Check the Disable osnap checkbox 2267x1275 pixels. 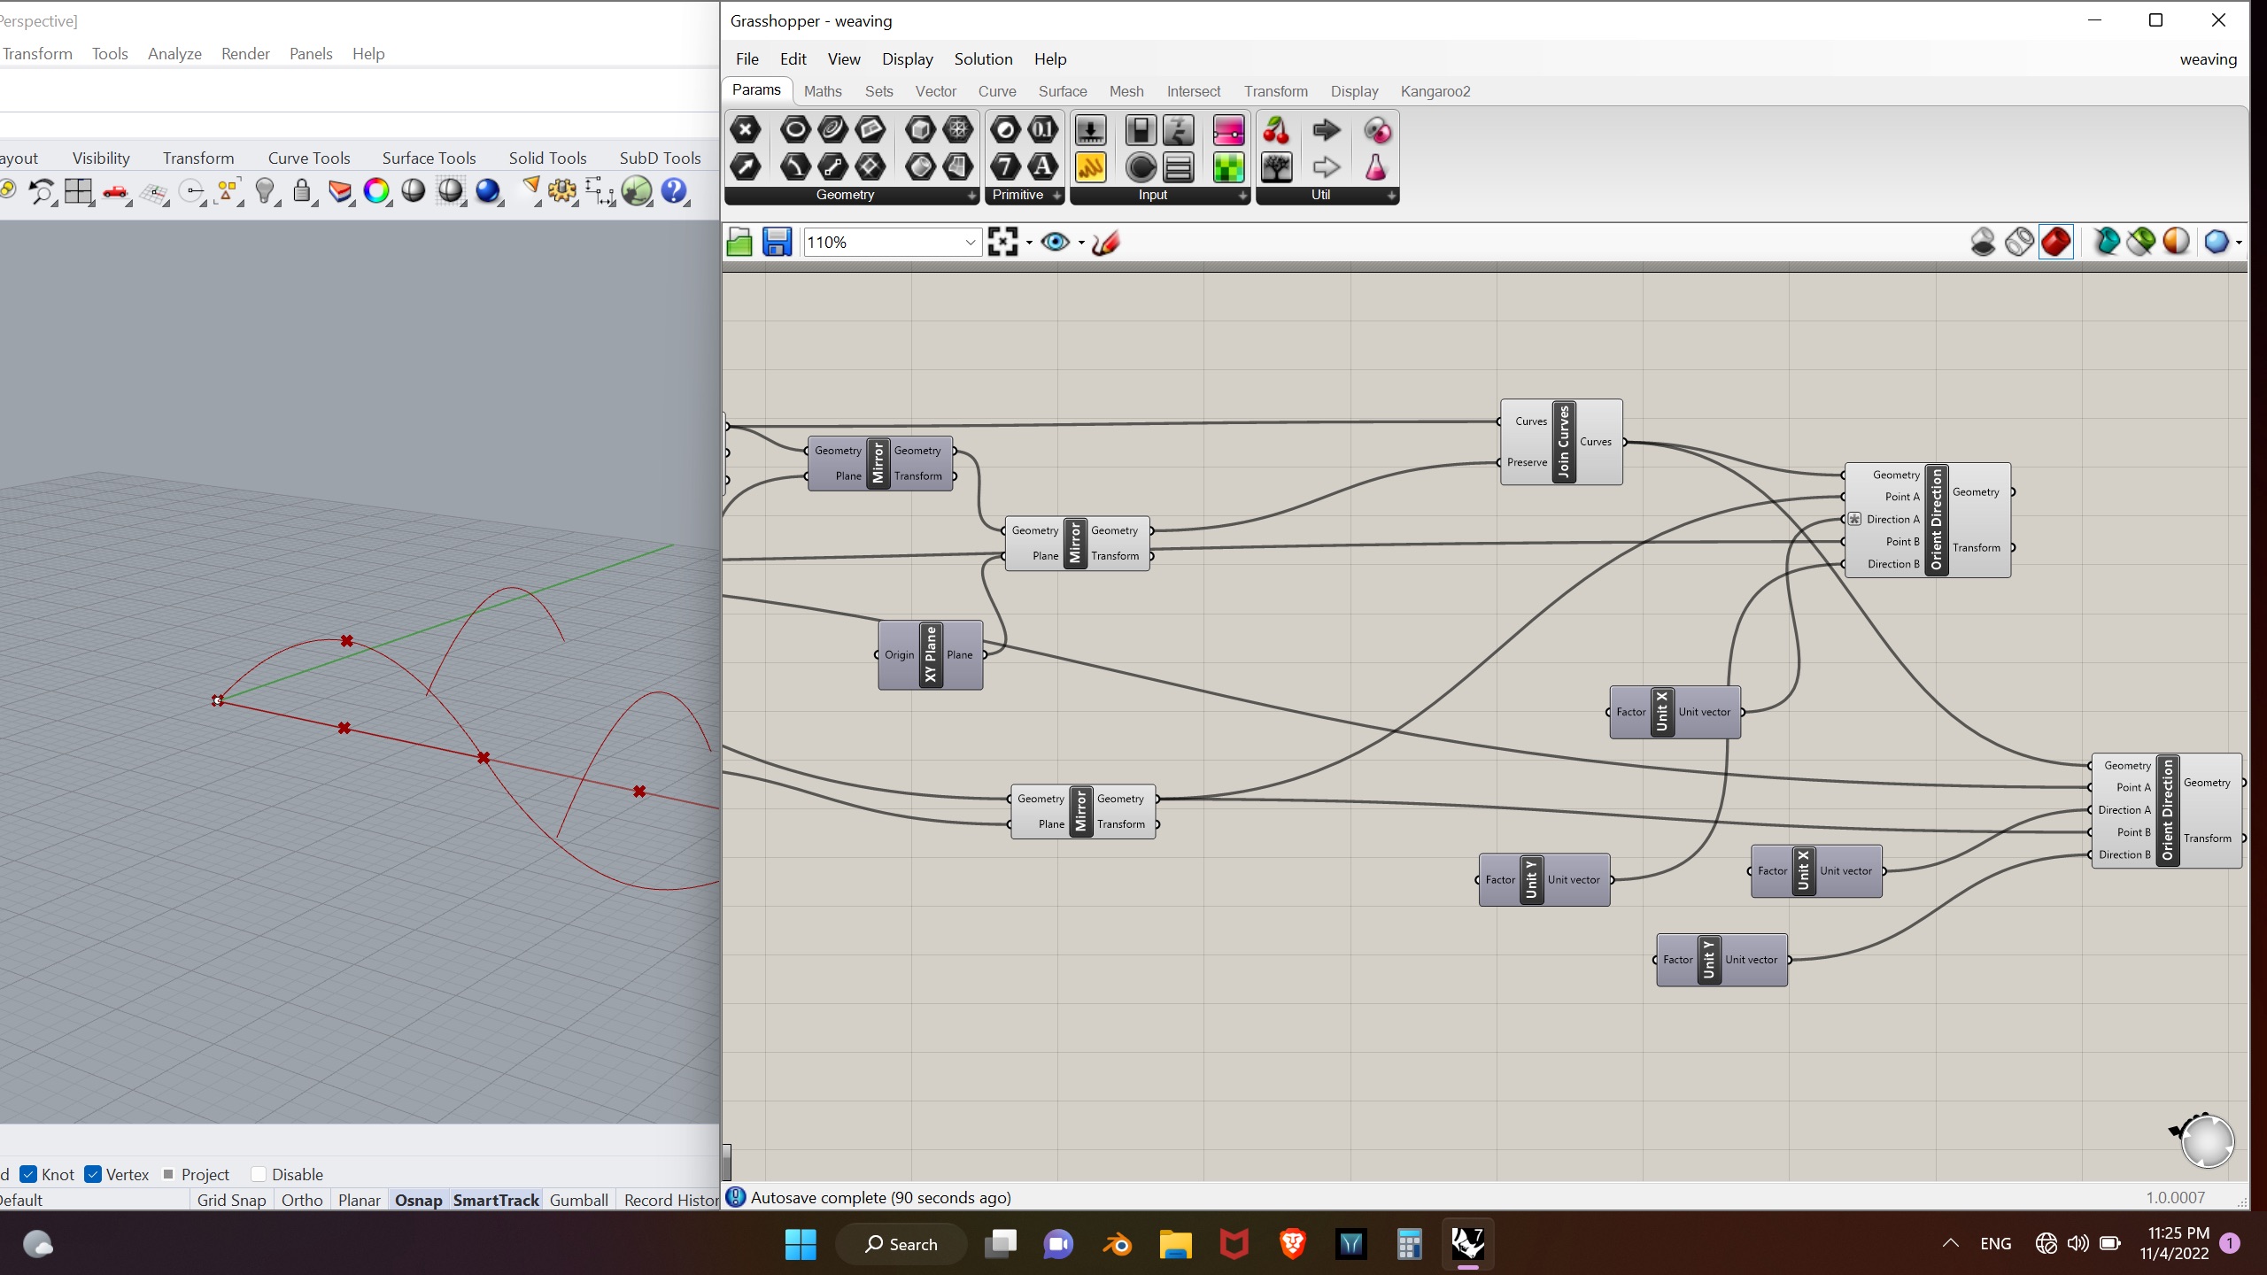[259, 1174]
